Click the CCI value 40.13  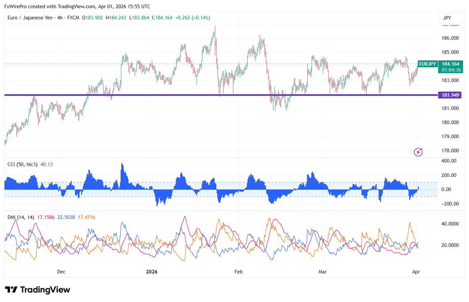pyautogui.click(x=46, y=164)
